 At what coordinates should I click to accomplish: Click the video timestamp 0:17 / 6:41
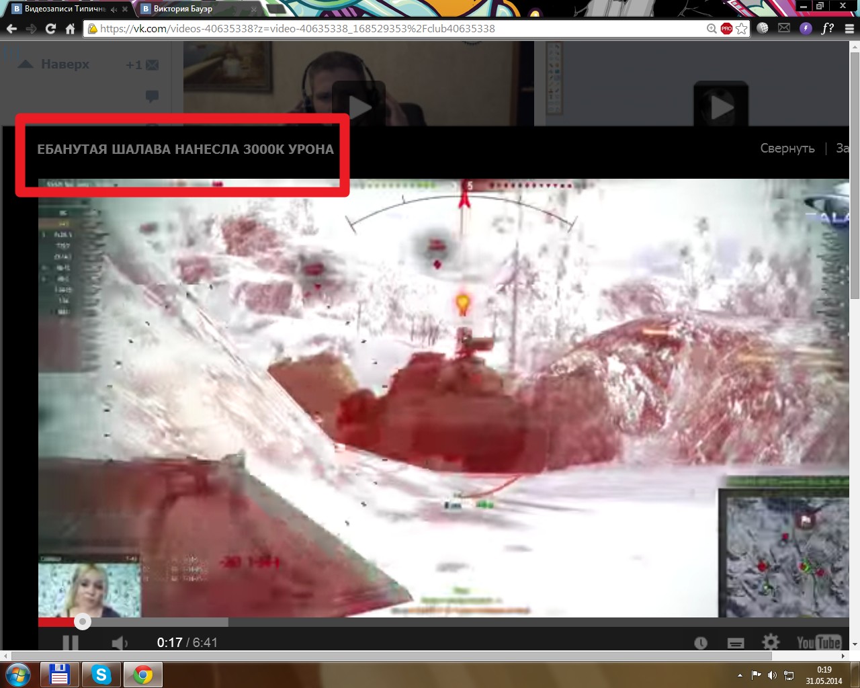(x=187, y=643)
